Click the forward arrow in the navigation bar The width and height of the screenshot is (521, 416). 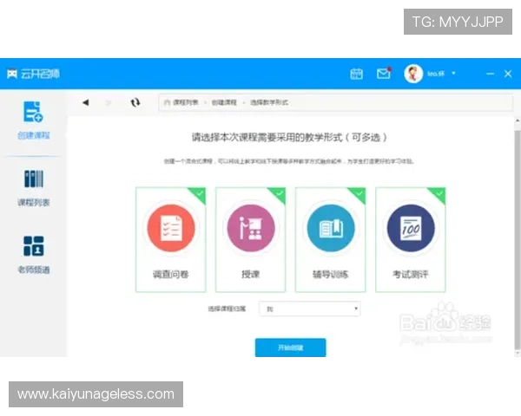coord(109,102)
